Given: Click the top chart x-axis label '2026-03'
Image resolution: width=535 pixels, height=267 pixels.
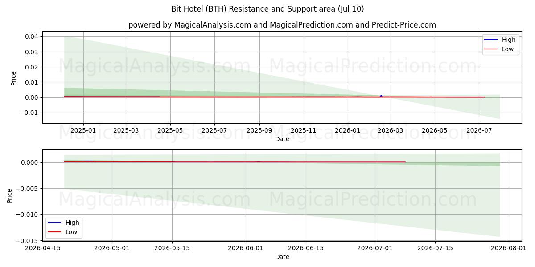Looking at the screenshot, I should point(391,131).
